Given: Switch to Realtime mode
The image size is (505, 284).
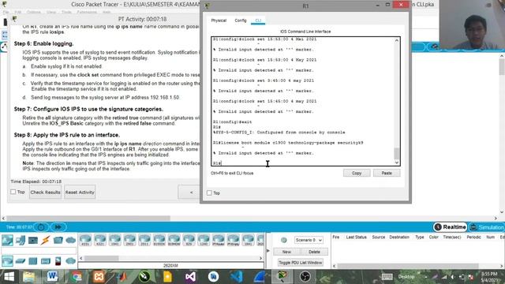Looking at the screenshot, I should click(x=450, y=227).
